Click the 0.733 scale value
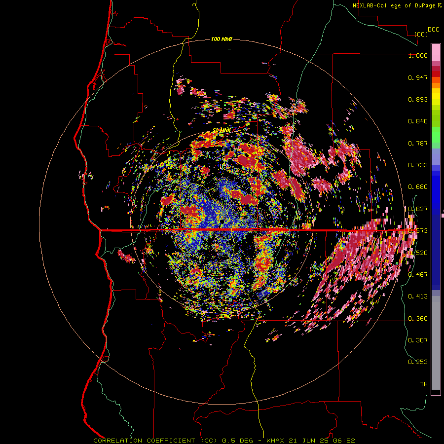 coord(418,165)
